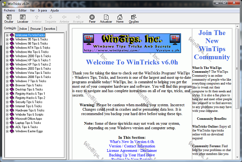Expand Windows 2003 Tips & Tricks node

(7, 69)
